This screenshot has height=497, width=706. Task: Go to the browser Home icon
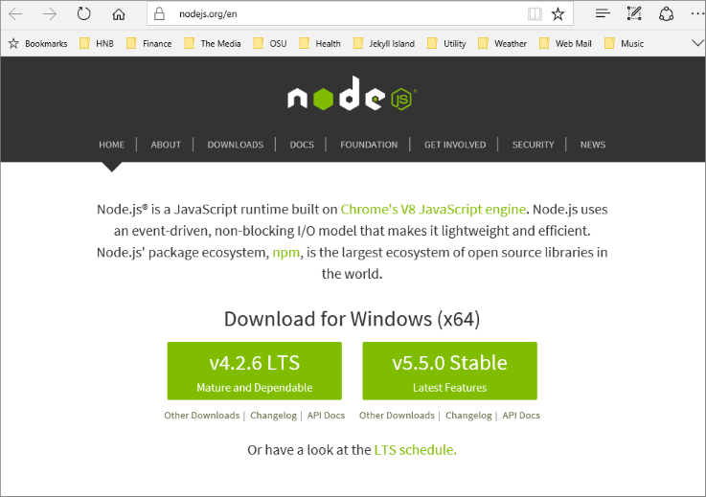[119, 13]
